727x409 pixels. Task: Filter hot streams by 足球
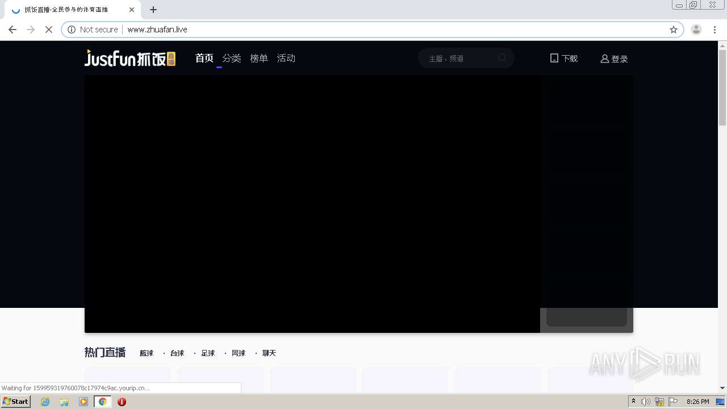pos(208,353)
